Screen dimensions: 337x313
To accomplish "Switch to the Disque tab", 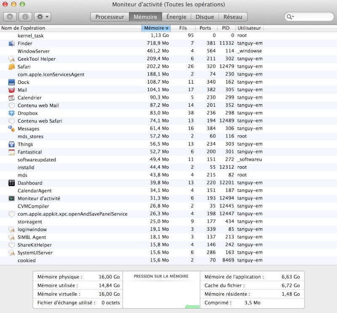I will coord(205,17).
